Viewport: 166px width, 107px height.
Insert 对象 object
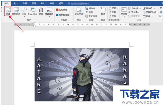coord(148,16)
